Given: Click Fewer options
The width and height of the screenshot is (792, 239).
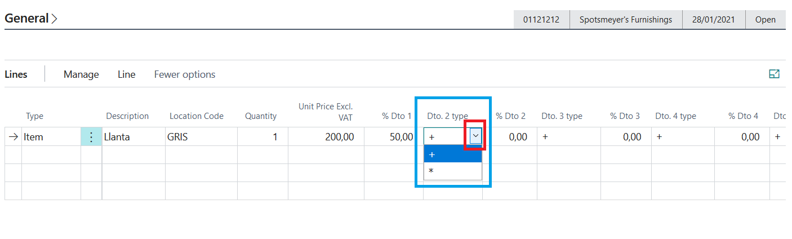Looking at the screenshot, I should tap(185, 74).
